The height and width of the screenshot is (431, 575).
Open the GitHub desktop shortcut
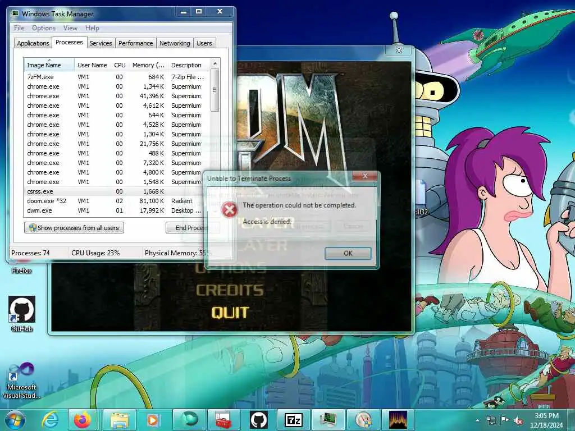click(x=22, y=314)
